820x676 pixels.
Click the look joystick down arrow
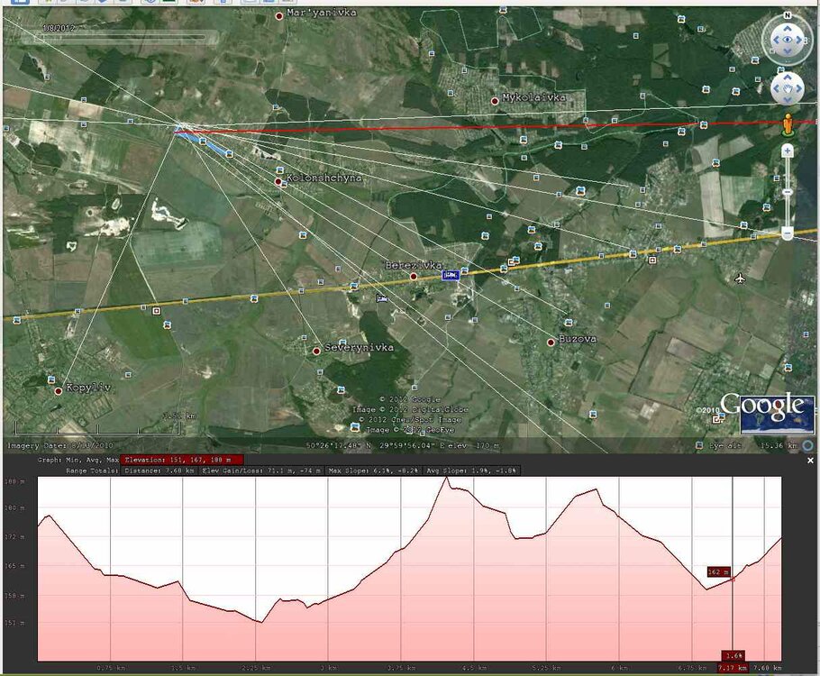(788, 50)
